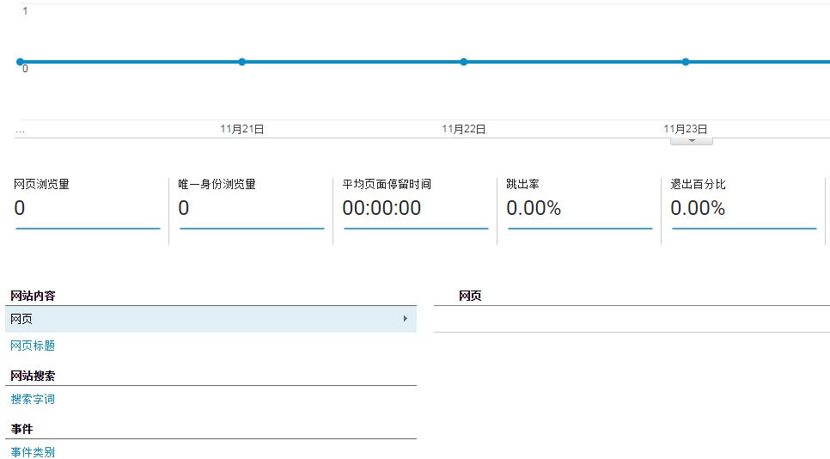Select the 跳出率 metric tile
The height and width of the screenshot is (459, 830).
click(580, 205)
